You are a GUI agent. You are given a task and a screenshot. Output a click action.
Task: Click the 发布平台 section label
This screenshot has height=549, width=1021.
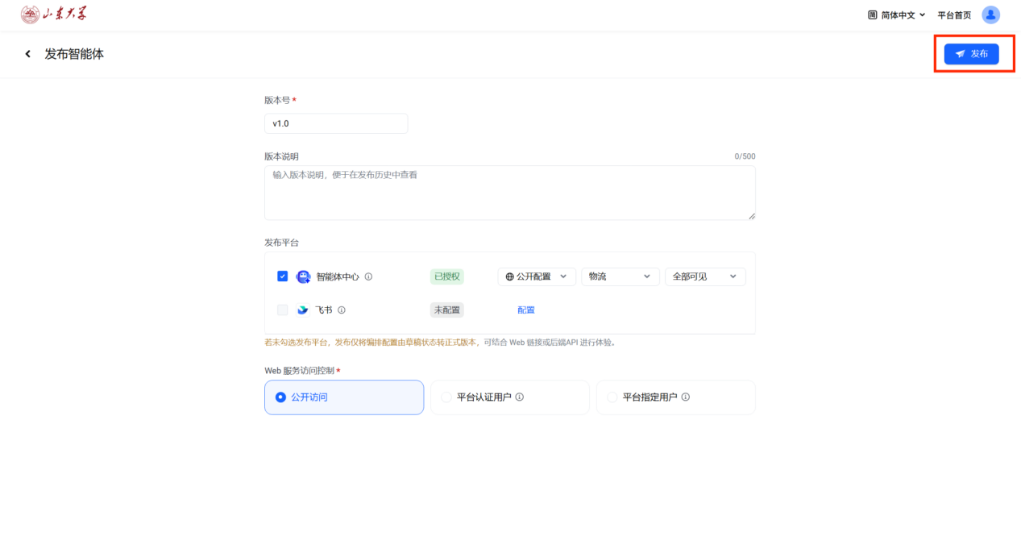pyautogui.click(x=281, y=243)
